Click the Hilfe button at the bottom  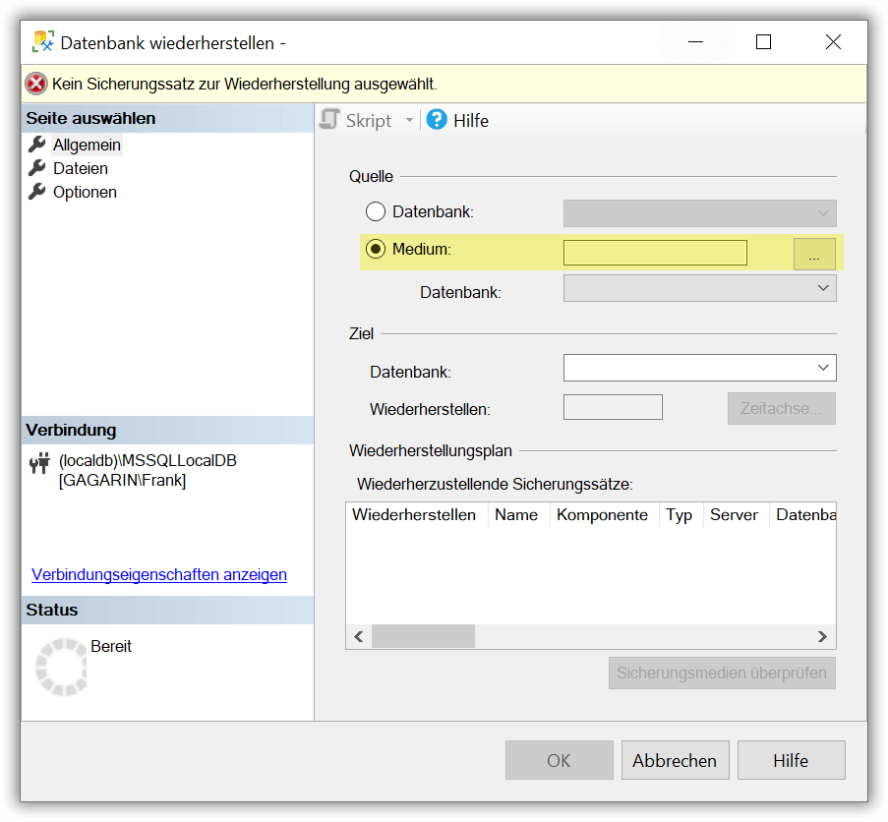(792, 760)
